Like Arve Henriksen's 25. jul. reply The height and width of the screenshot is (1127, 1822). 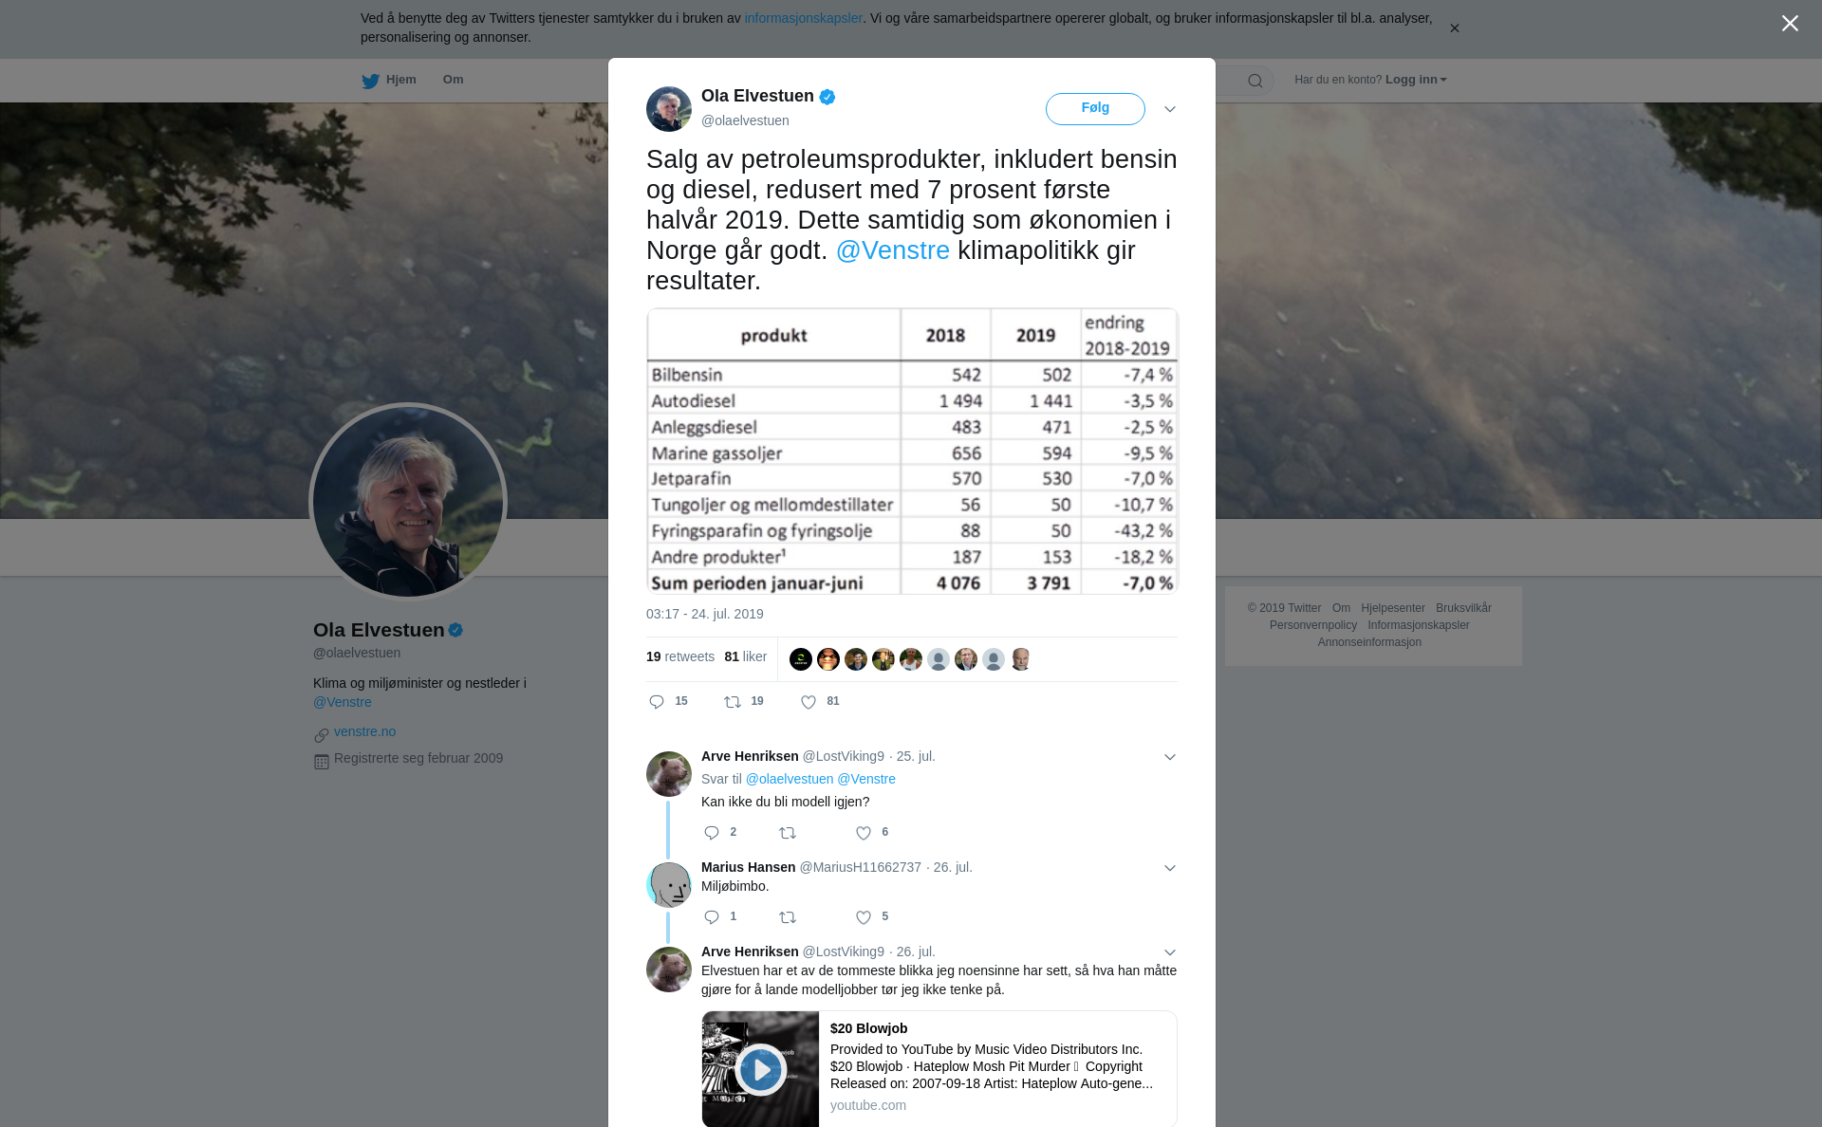[x=864, y=833]
